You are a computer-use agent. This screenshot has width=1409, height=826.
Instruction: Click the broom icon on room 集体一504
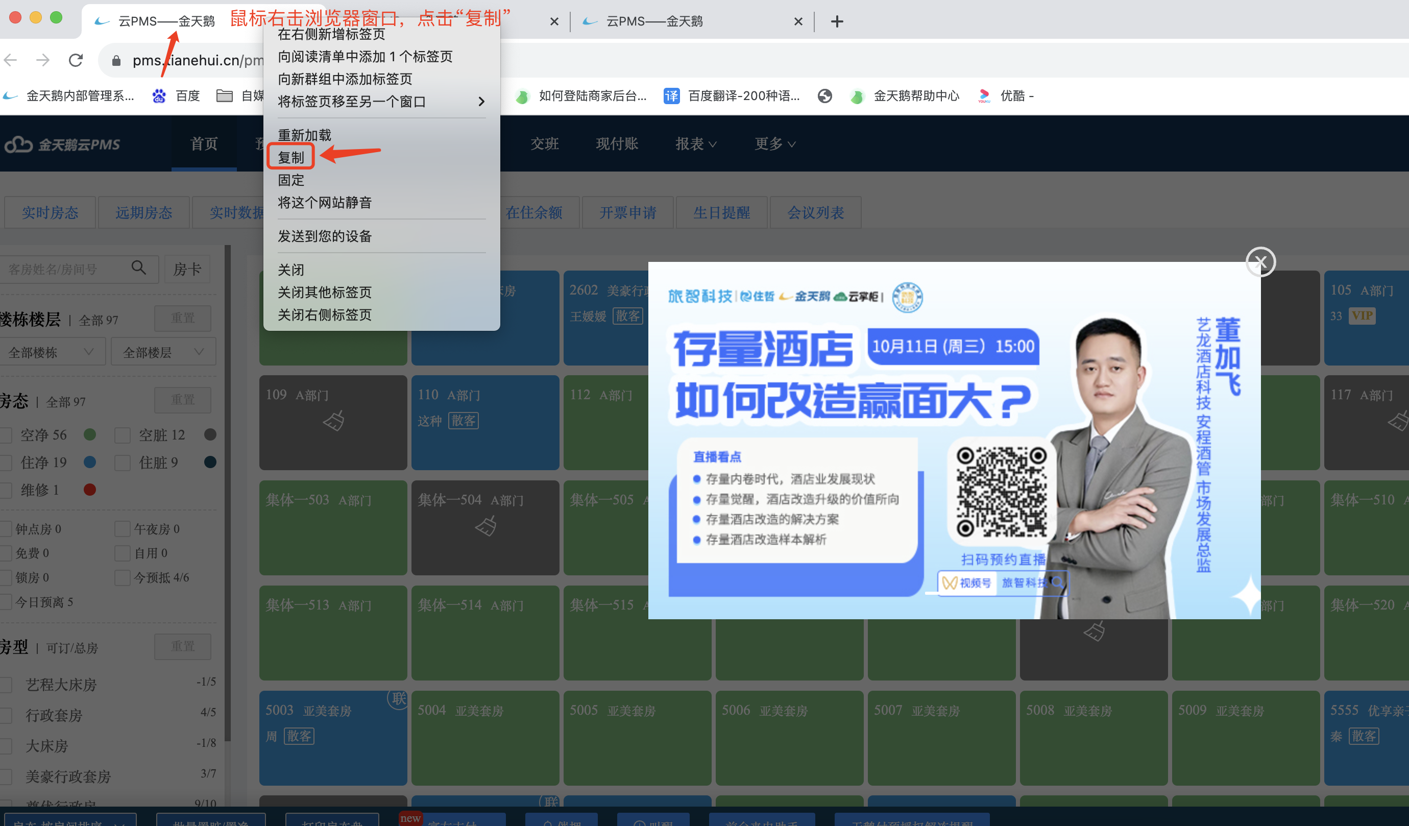[x=485, y=526]
